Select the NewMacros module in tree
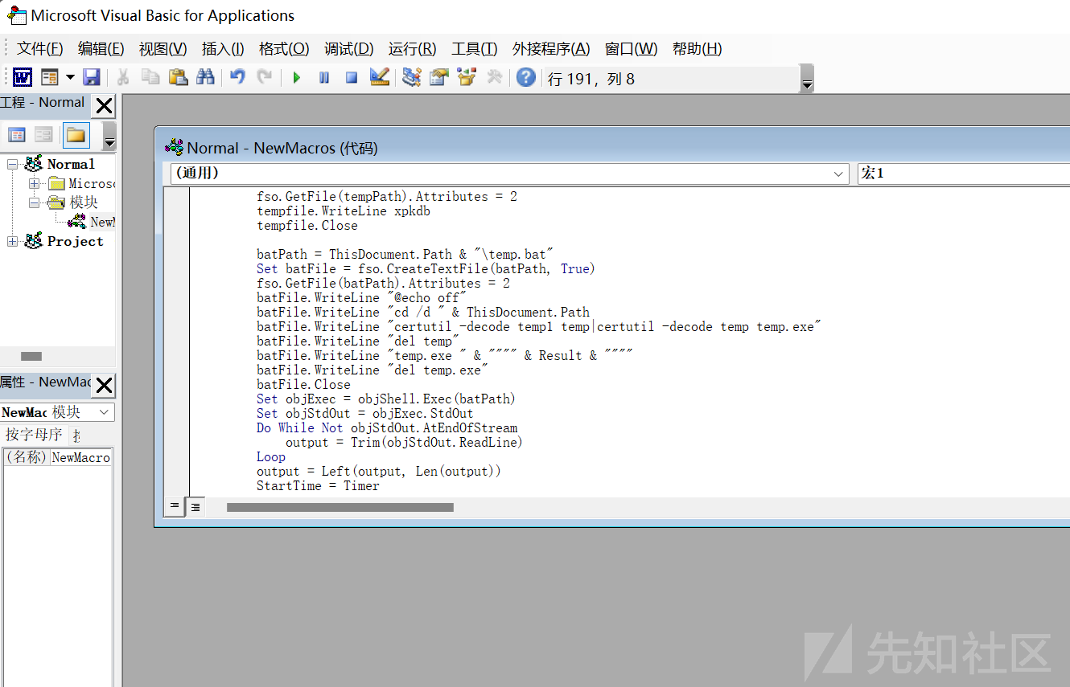 pyautogui.click(x=102, y=222)
